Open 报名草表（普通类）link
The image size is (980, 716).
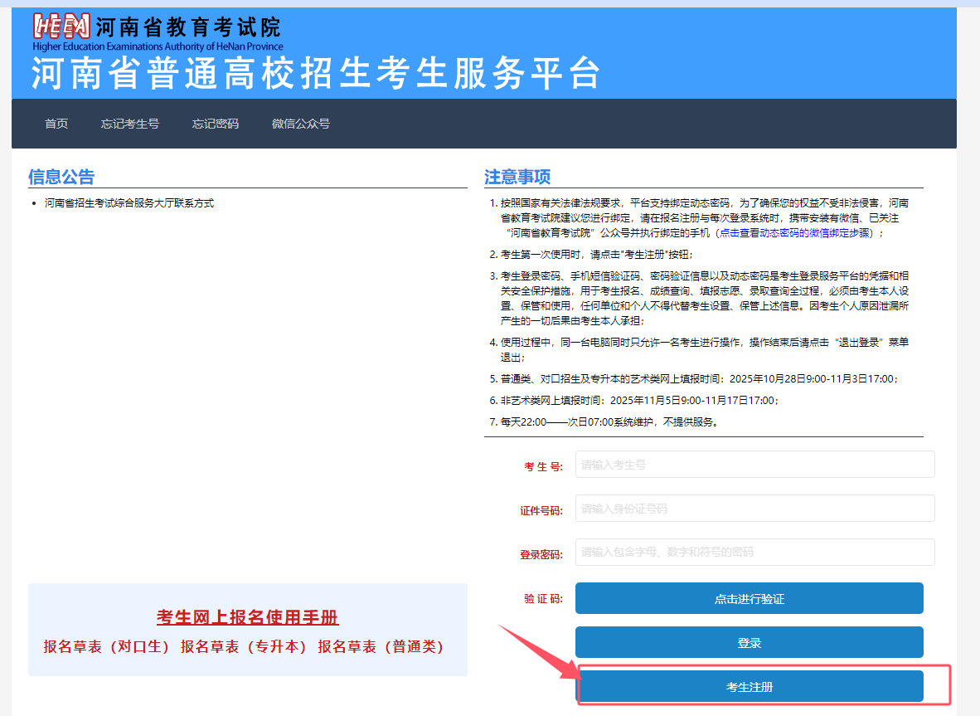click(x=381, y=646)
